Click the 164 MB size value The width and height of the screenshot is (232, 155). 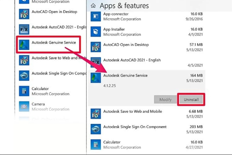coord(196,76)
